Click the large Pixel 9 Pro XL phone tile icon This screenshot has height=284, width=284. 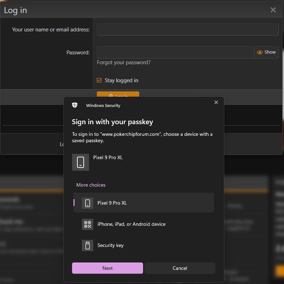(81, 162)
